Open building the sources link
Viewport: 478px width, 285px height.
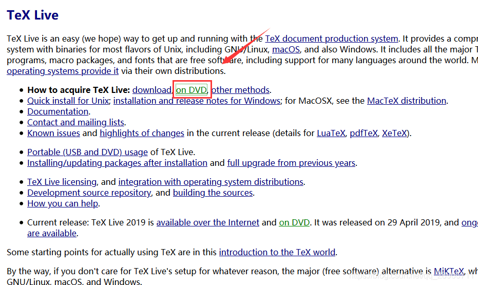point(213,193)
